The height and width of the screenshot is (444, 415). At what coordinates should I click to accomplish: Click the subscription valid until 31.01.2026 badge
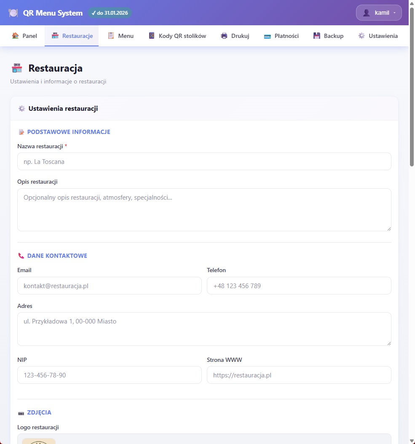pos(110,13)
